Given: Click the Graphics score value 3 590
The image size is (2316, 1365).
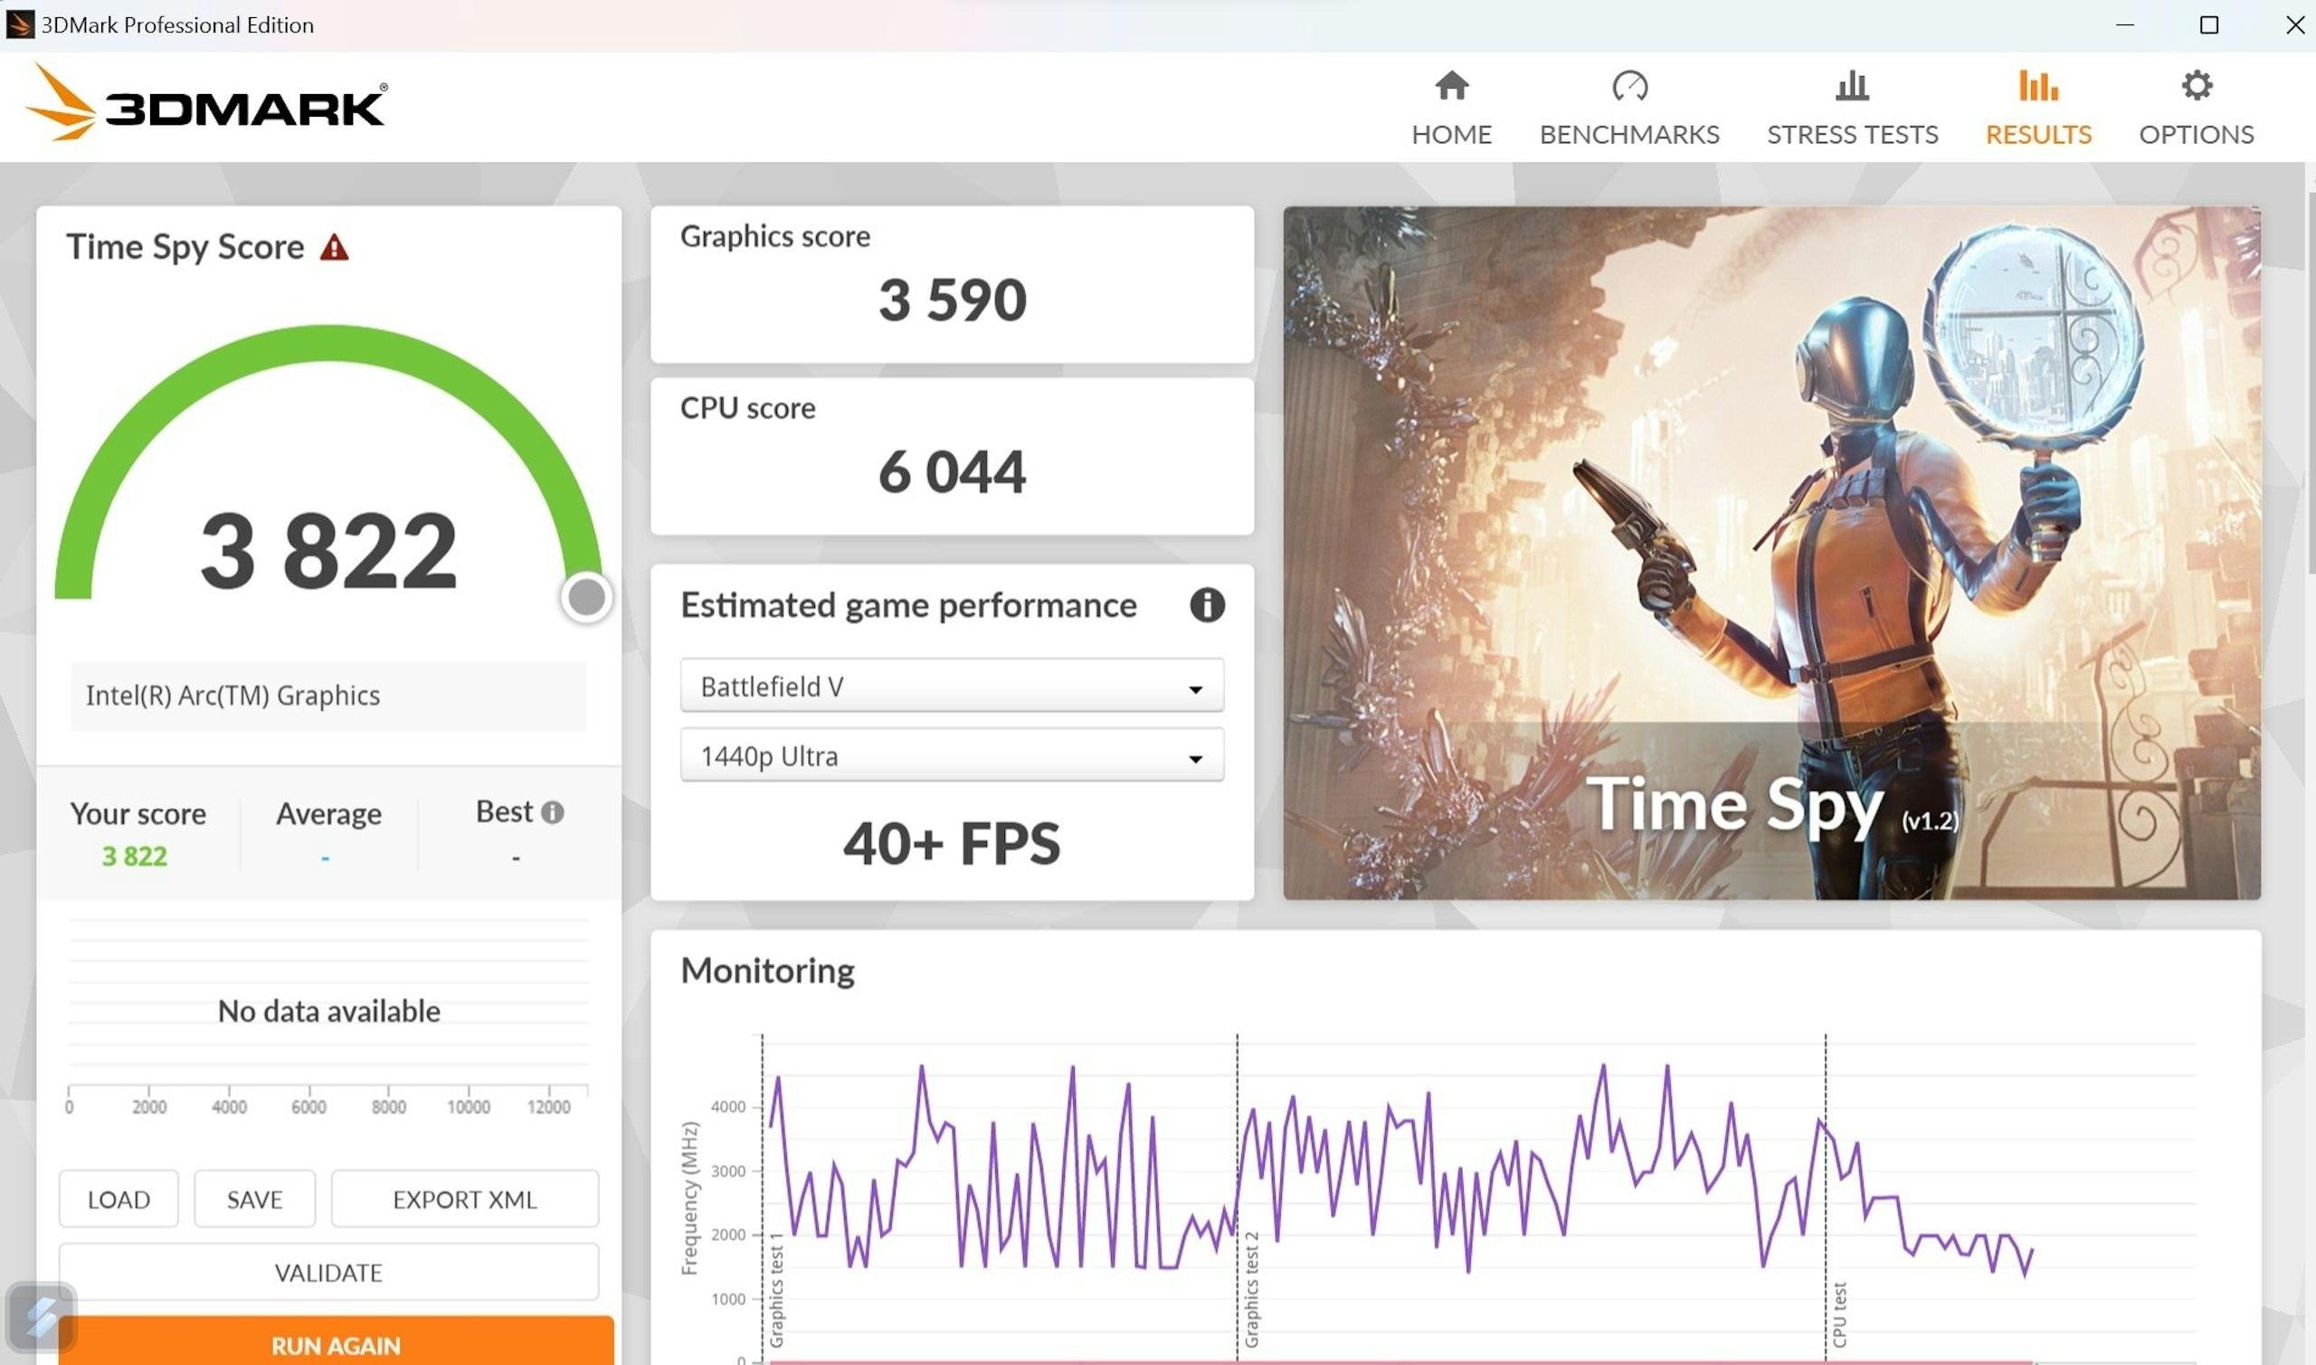Looking at the screenshot, I should tap(952, 299).
